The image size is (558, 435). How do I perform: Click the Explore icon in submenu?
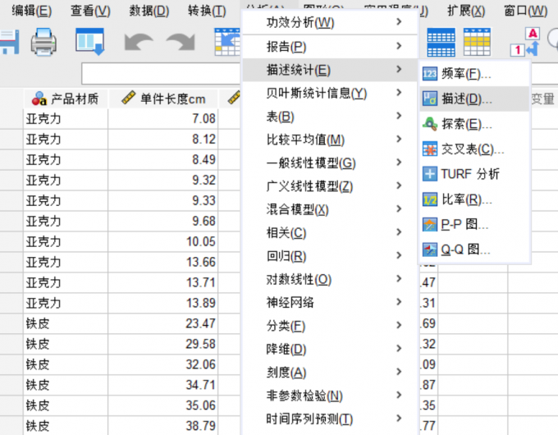[x=429, y=124]
